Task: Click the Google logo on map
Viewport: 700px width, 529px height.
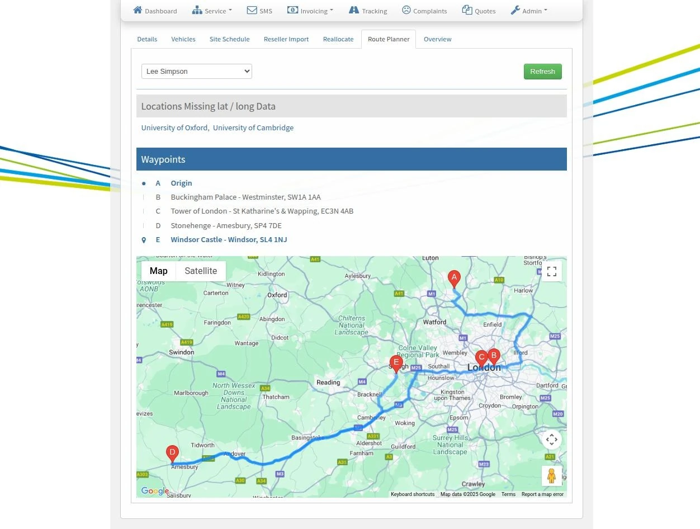Action: (x=155, y=491)
